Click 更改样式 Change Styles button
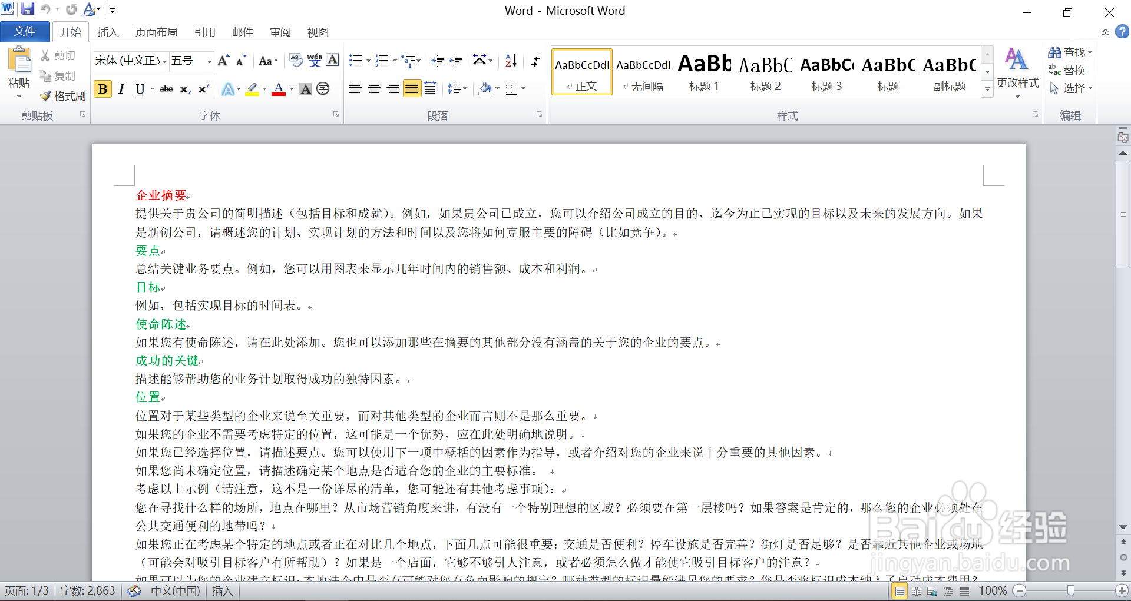 [x=1017, y=72]
